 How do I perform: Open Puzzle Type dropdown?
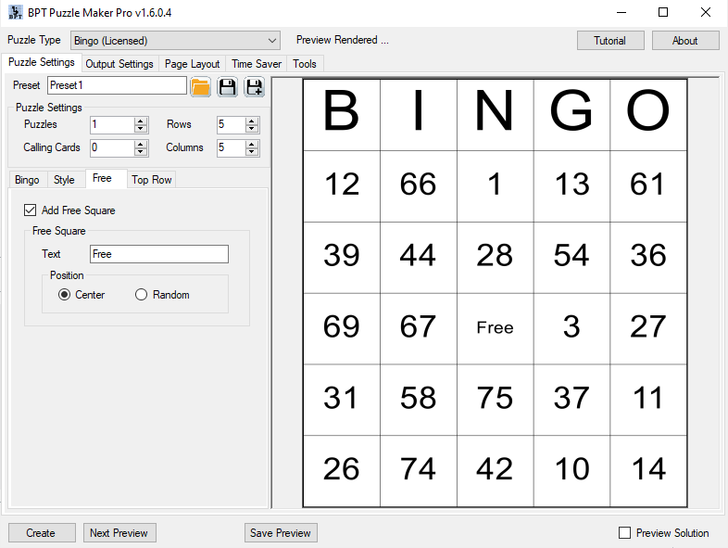pyautogui.click(x=175, y=41)
